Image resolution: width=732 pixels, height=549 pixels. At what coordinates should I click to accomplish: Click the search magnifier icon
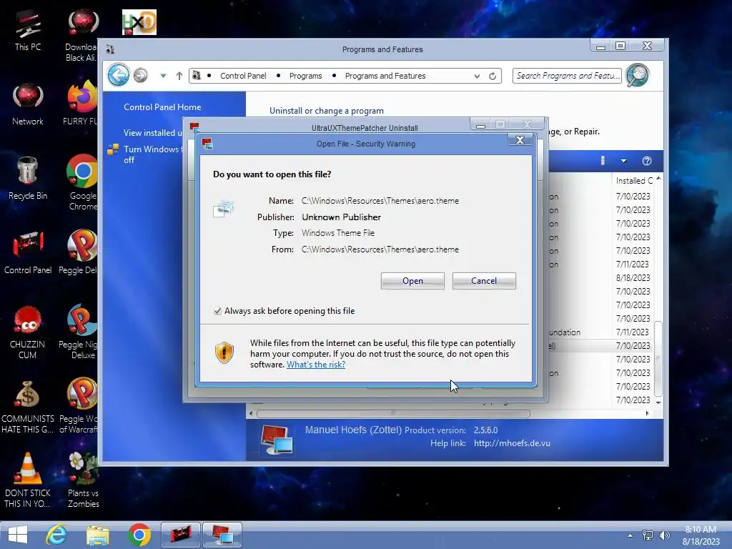(638, 75)
